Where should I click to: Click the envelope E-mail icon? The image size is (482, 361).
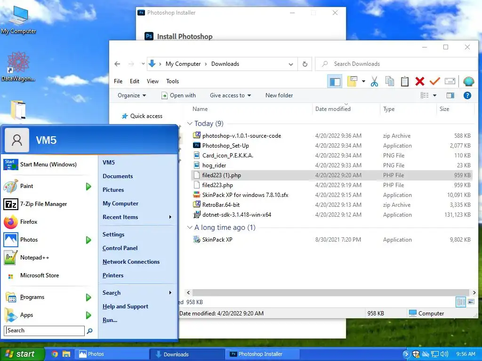pyautogui.click(x=450, y=81)
